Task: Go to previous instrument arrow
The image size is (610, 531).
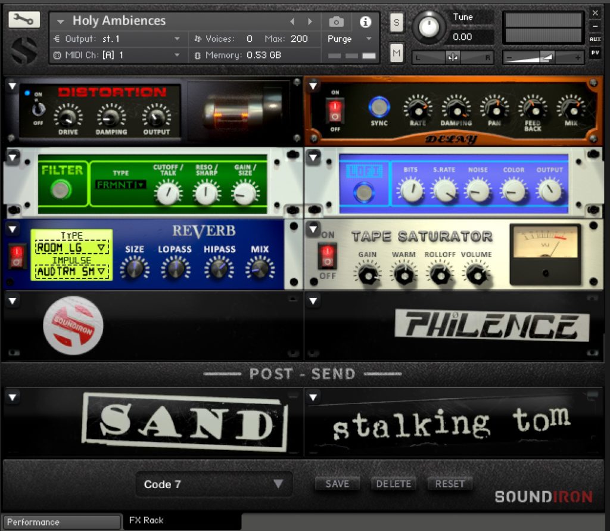Action: (292, 22)
